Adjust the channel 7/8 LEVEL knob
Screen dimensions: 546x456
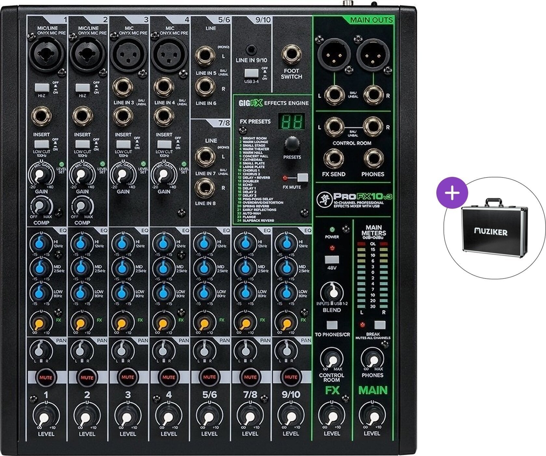click(250, 416)
